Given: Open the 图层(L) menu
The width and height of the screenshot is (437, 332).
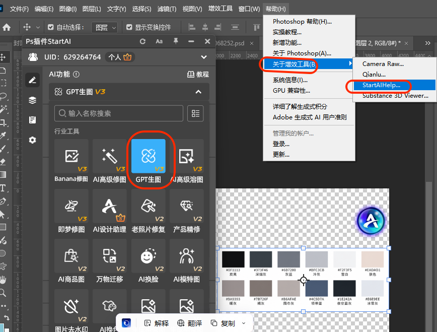Looking at the screenshot, I should tap(92, 9).
